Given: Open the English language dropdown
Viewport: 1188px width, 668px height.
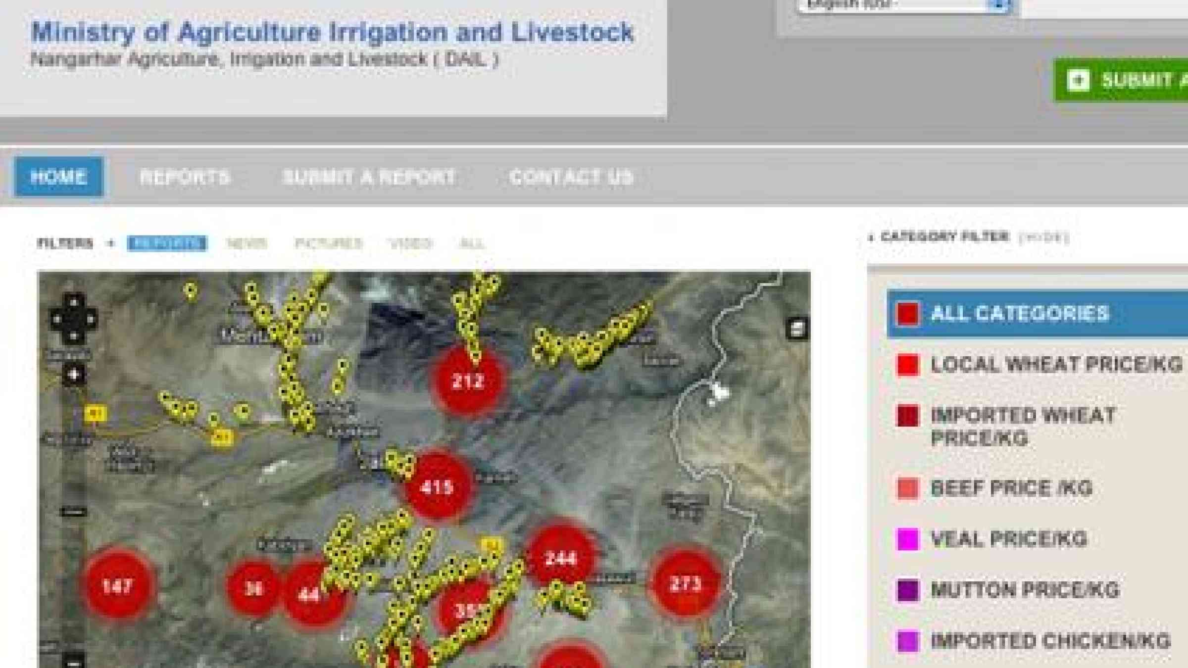Looking at the screenshot, I should click(x=903, y=5).
